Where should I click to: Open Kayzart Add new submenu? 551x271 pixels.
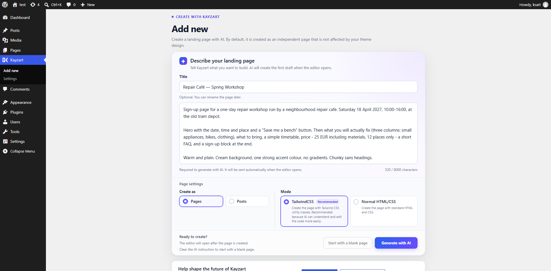[x=11, y=71]
